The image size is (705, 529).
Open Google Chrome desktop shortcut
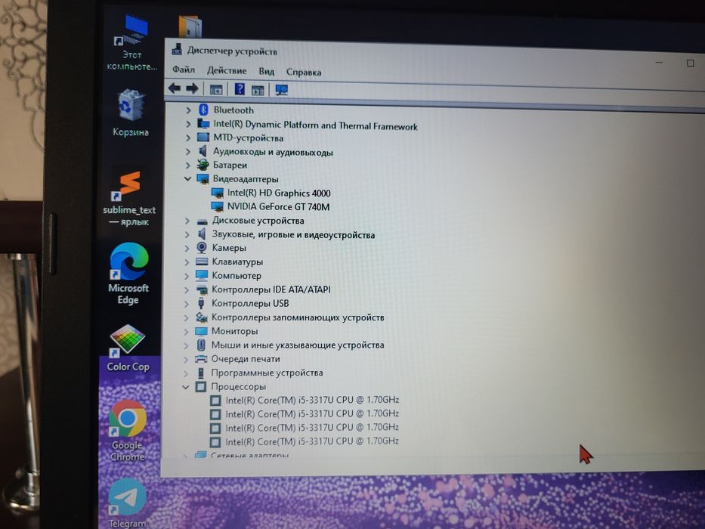pyautogui.click(x=128, y=431)
